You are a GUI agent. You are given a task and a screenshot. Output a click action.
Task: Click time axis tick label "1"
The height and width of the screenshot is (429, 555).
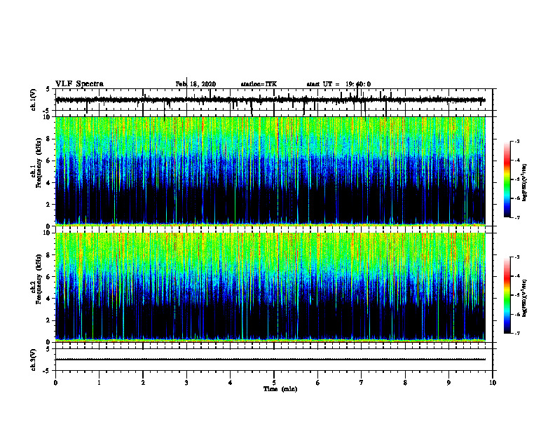coord(100,383)
